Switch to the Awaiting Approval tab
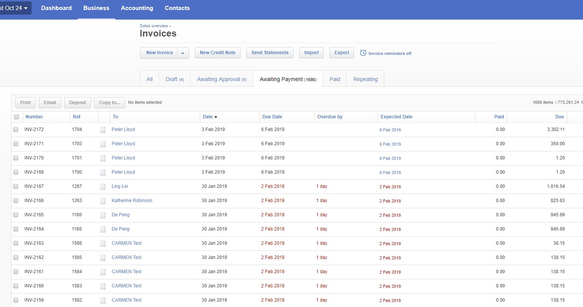583x307 pixels. [222, 79]
